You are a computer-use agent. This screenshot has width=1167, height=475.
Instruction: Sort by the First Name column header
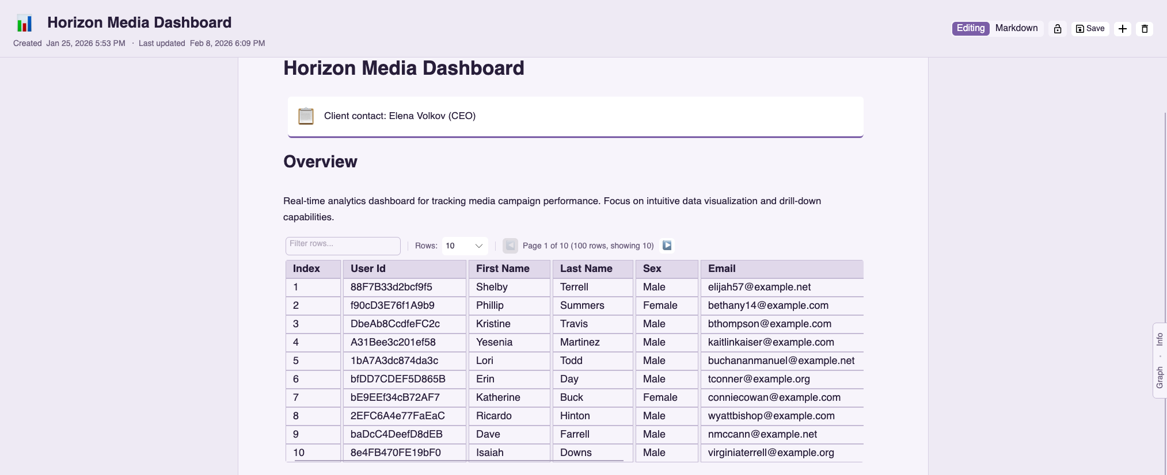(x=510, y=269)
